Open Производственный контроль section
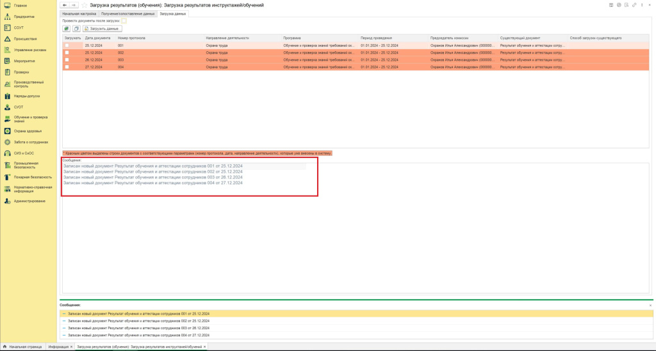The height and width of the screenshot is (351, 656). tap(28, 84)
